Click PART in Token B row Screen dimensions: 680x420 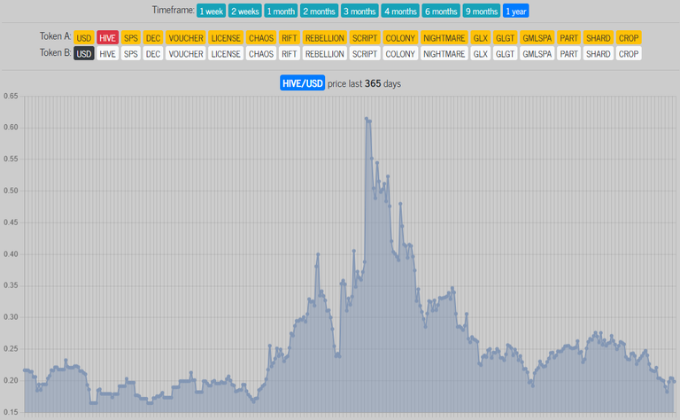tap(568, 54)
